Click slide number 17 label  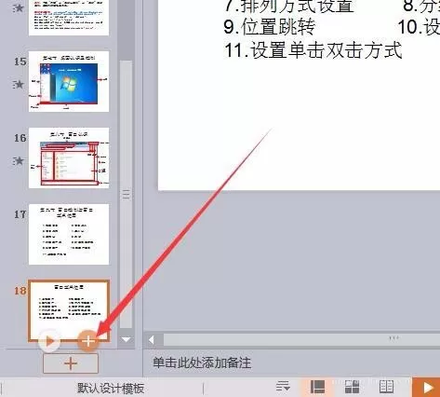coord(20,214)
